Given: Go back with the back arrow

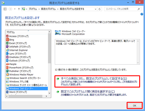Looking at the screenshot, I should point(5,9).
